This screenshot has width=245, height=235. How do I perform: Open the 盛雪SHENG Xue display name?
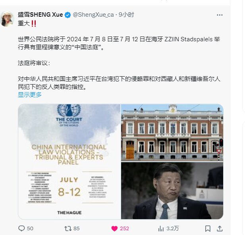41,15
